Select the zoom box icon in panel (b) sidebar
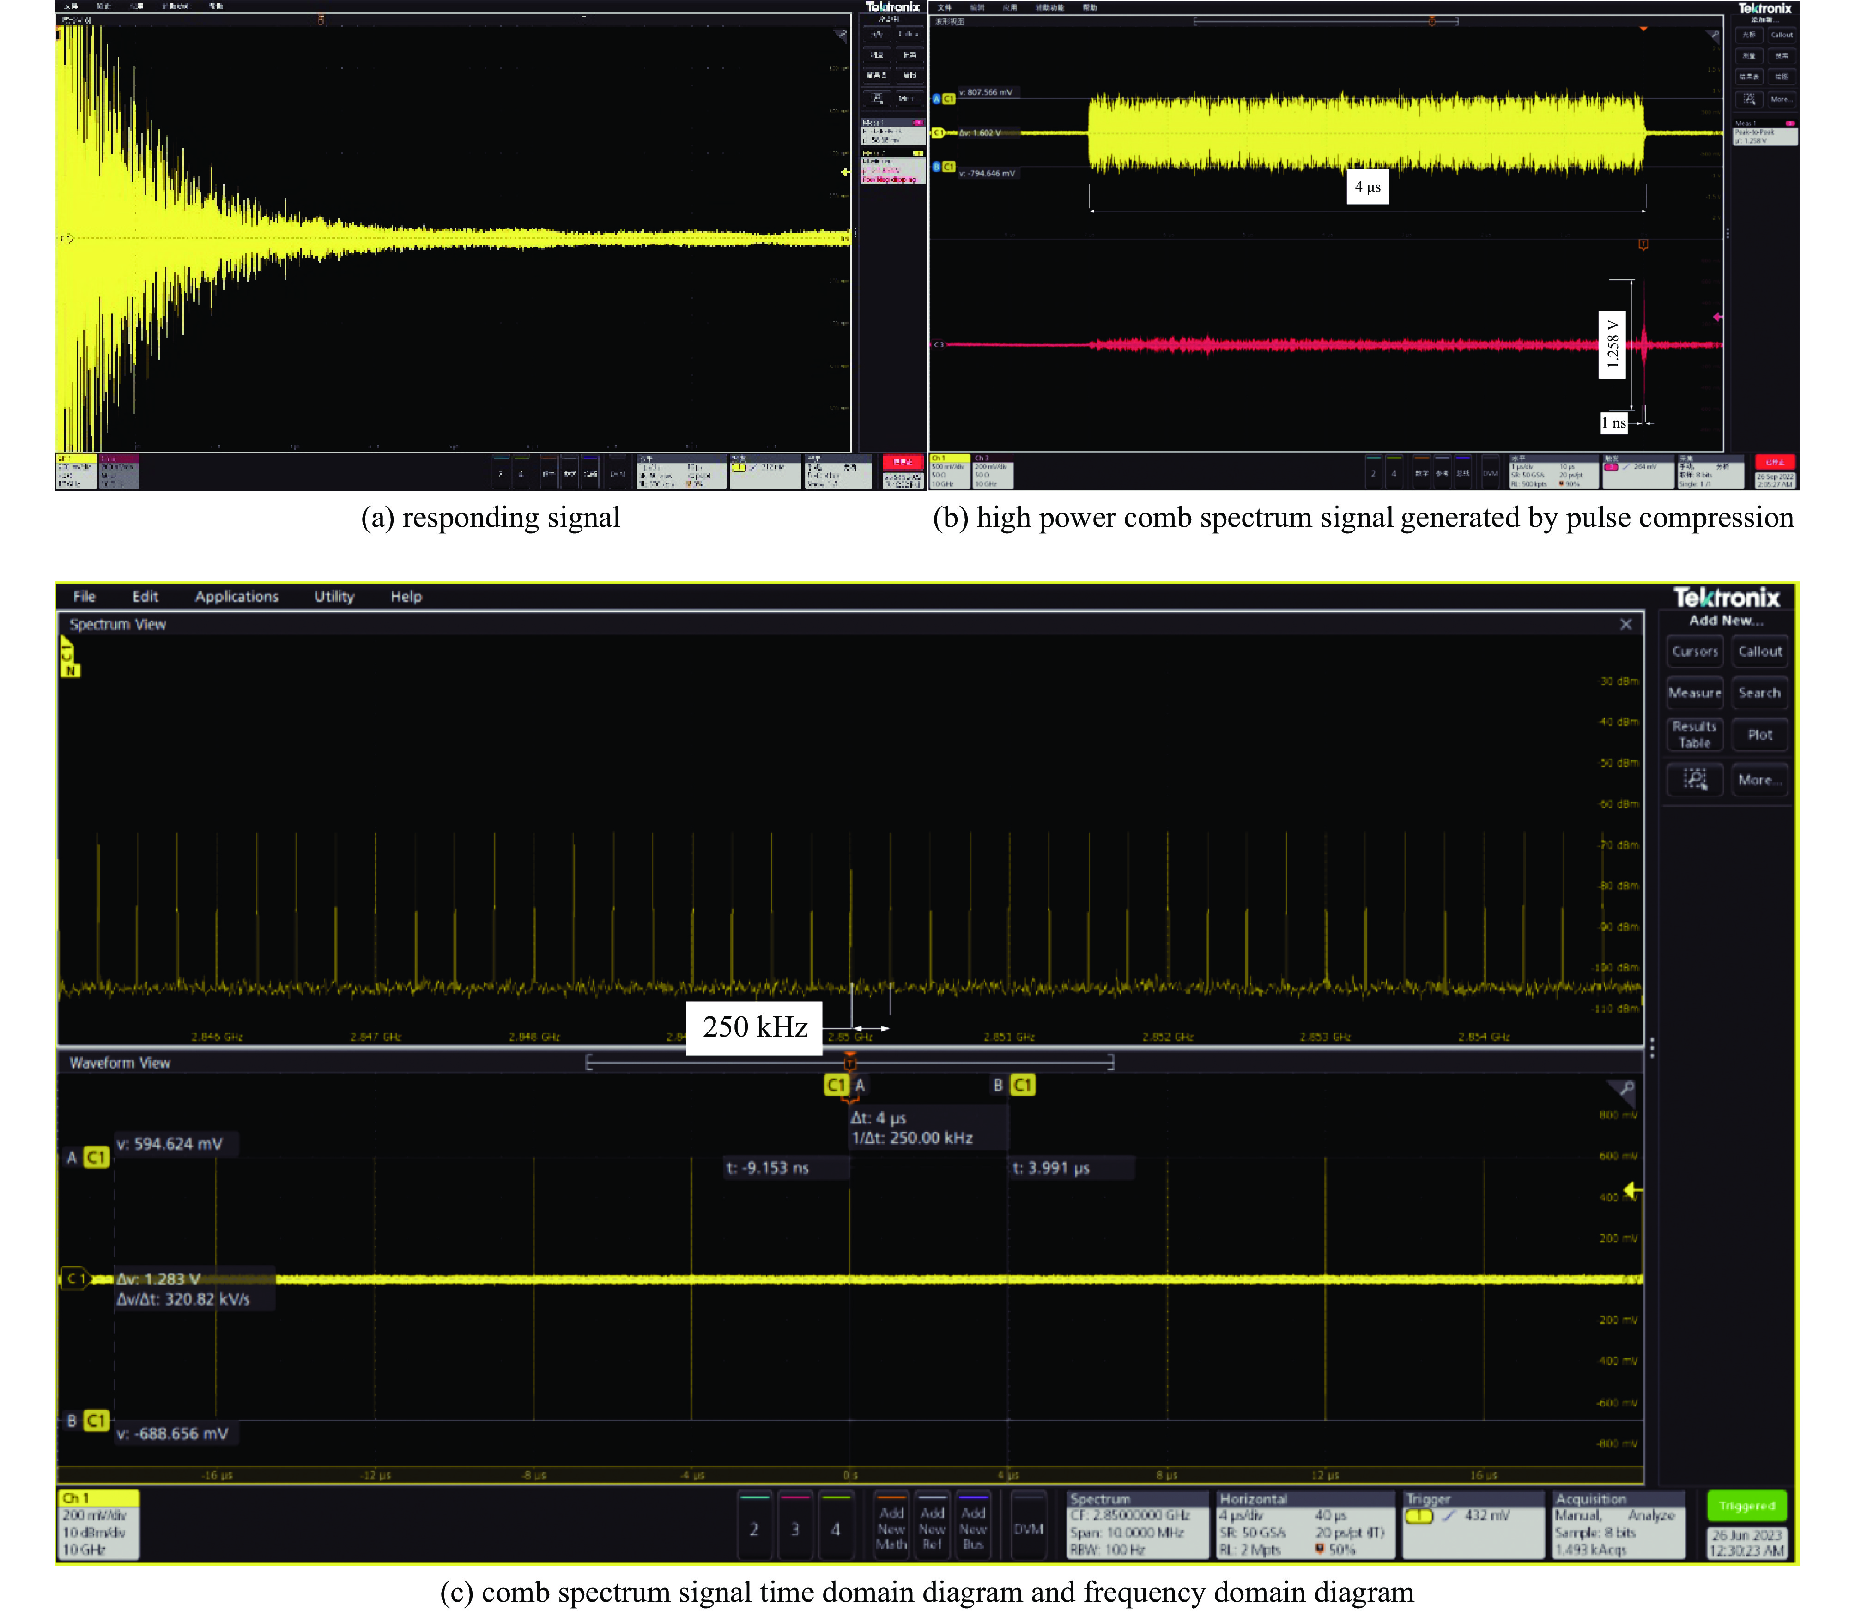Screen dimensions: 1855x1611 coord(1749,99)
